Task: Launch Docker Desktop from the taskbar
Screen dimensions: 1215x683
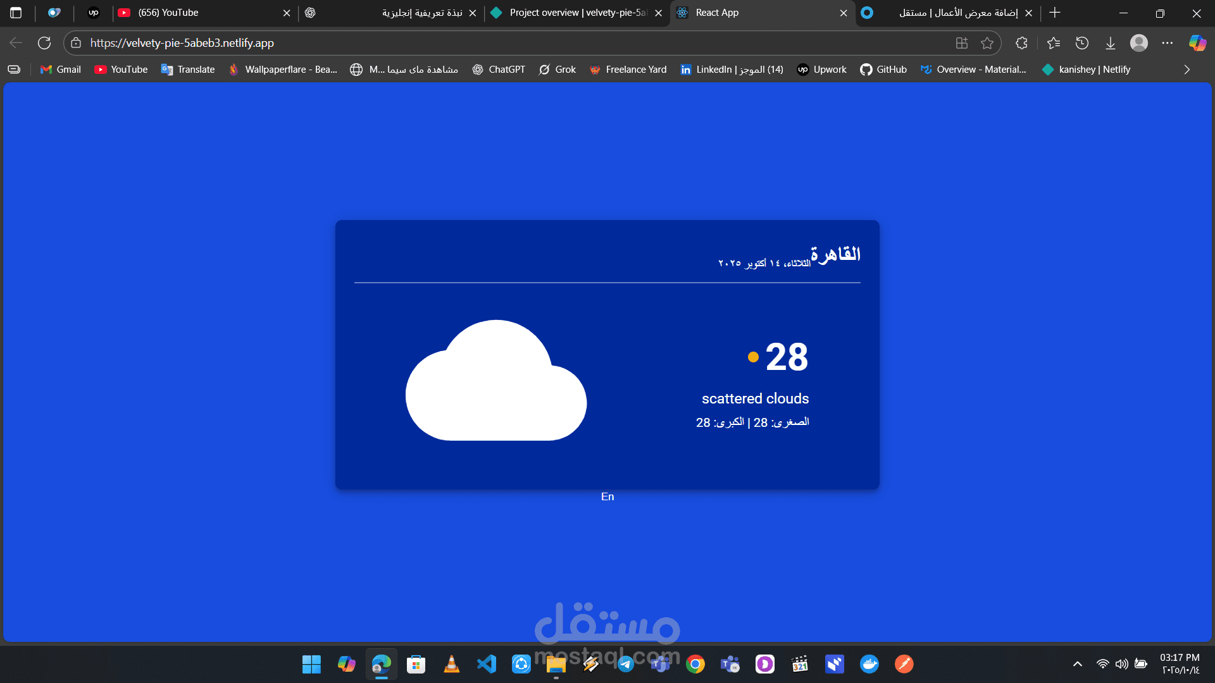Action: [x=869, y=664]
